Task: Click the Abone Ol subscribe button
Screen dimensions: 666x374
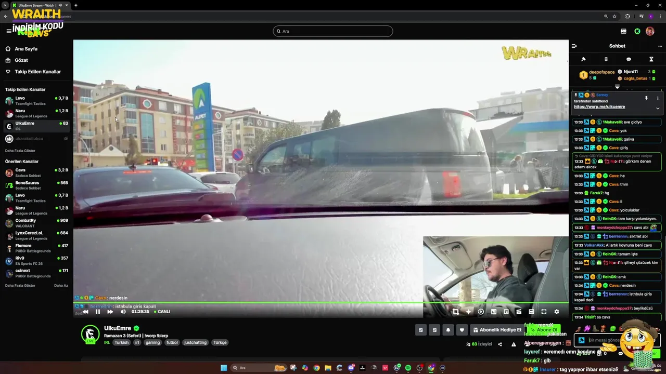Action: coord(544,330)
